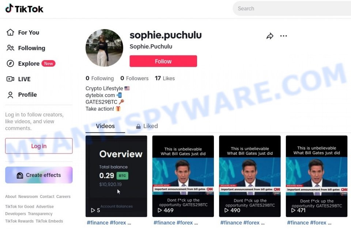Click the Following people icon
The image size is (351, 229).
point(10,48)
